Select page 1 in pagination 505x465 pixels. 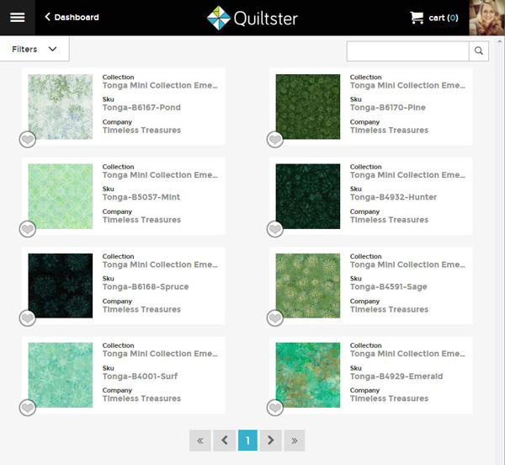pos(247,441)
